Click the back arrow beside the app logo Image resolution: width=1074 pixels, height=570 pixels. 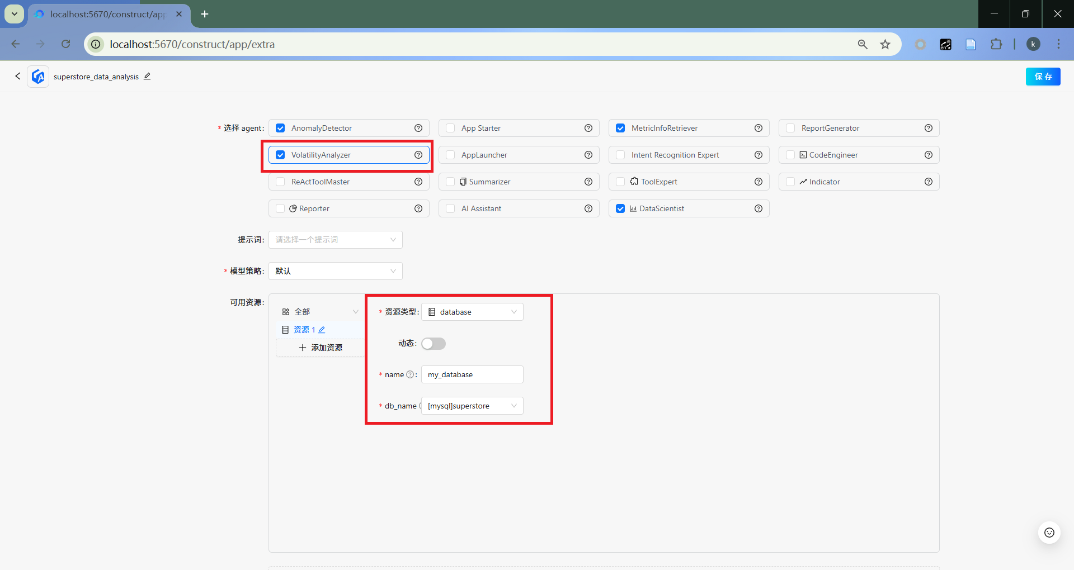[18, 76]
